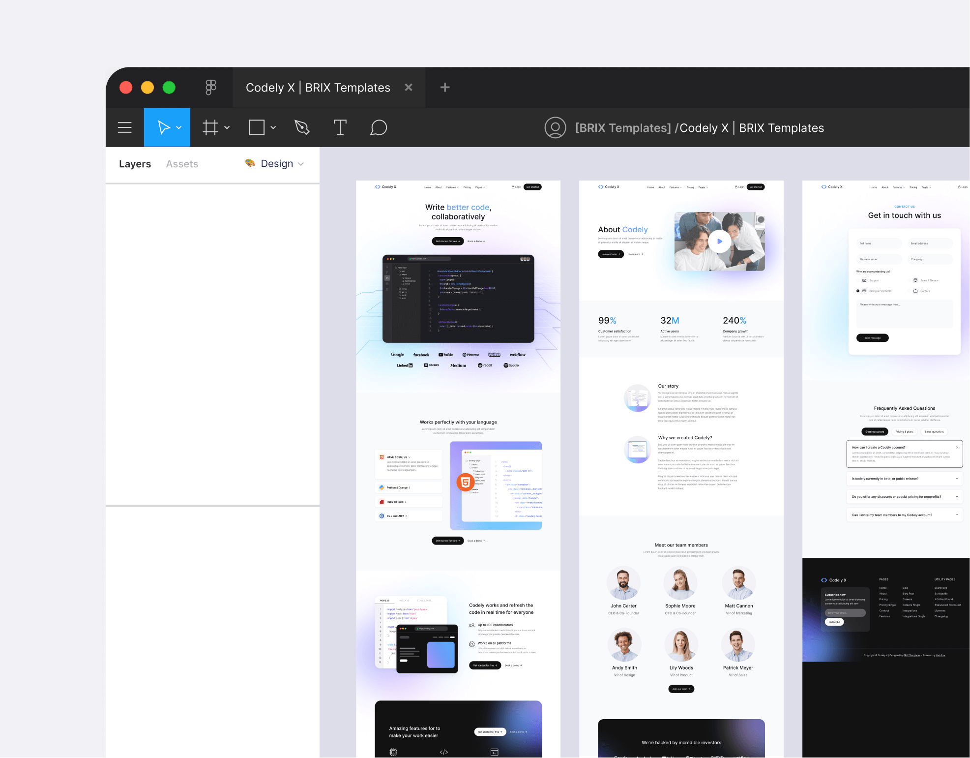Click the Codely X logo in the homepage frame
Screen dimensions: 970x758
pyautogui.click(x=385, y=187)
